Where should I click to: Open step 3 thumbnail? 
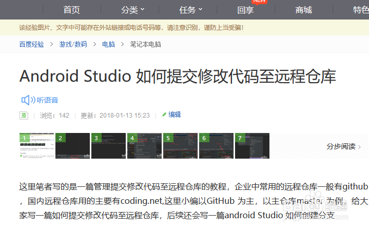tap(108, 146)
